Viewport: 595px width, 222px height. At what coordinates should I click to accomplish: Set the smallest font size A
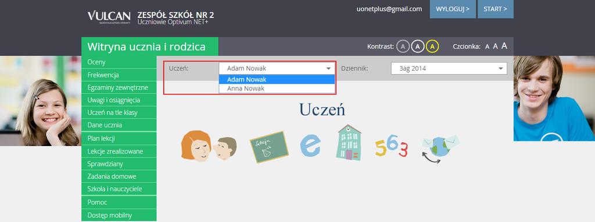[488, 47]
